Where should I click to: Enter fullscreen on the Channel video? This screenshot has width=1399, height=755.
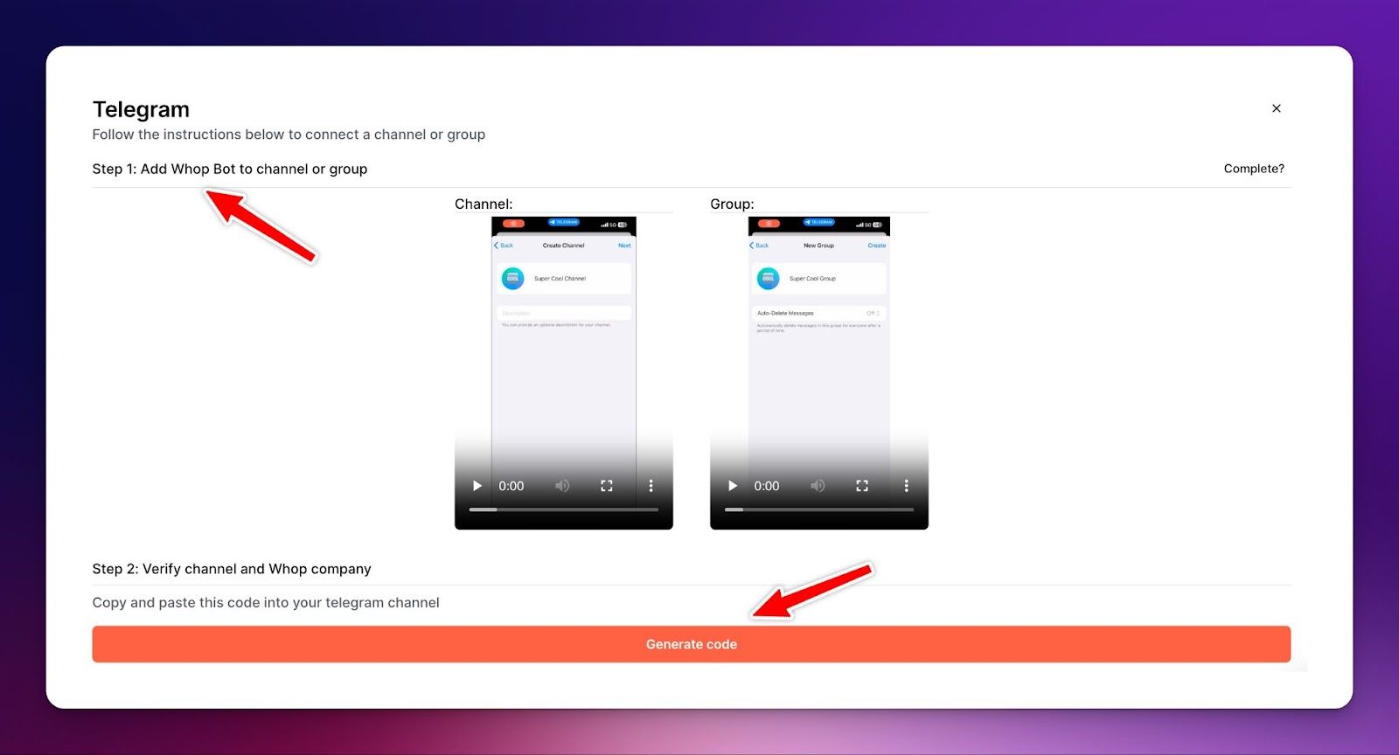pyautogui.click(x=607, y=486)
